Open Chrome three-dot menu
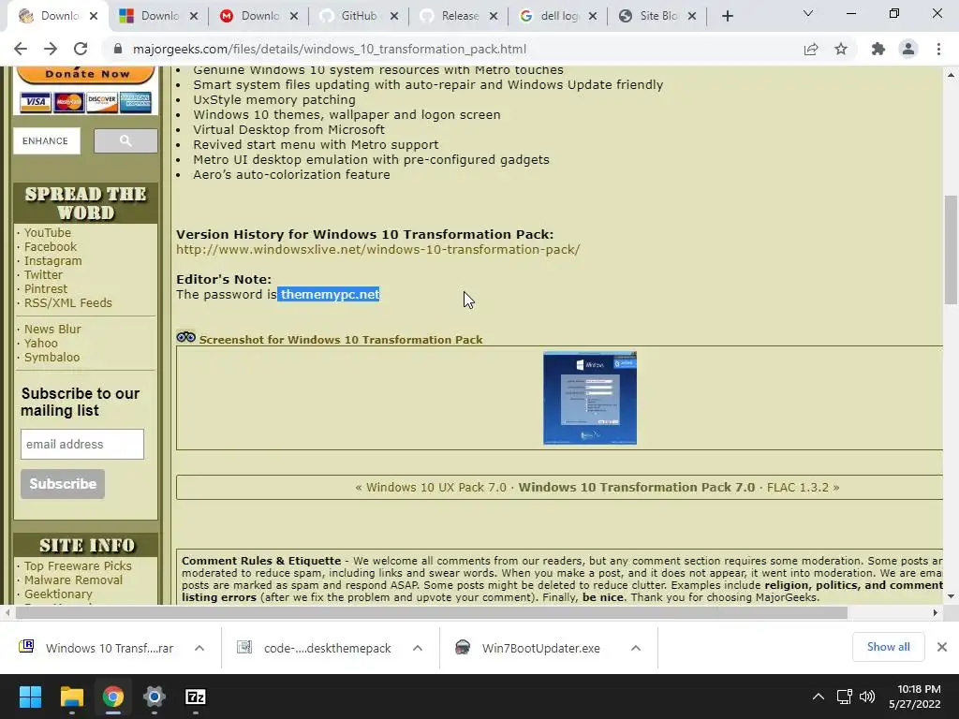This screenshot has width=959, height=719. tap(938, 49)
